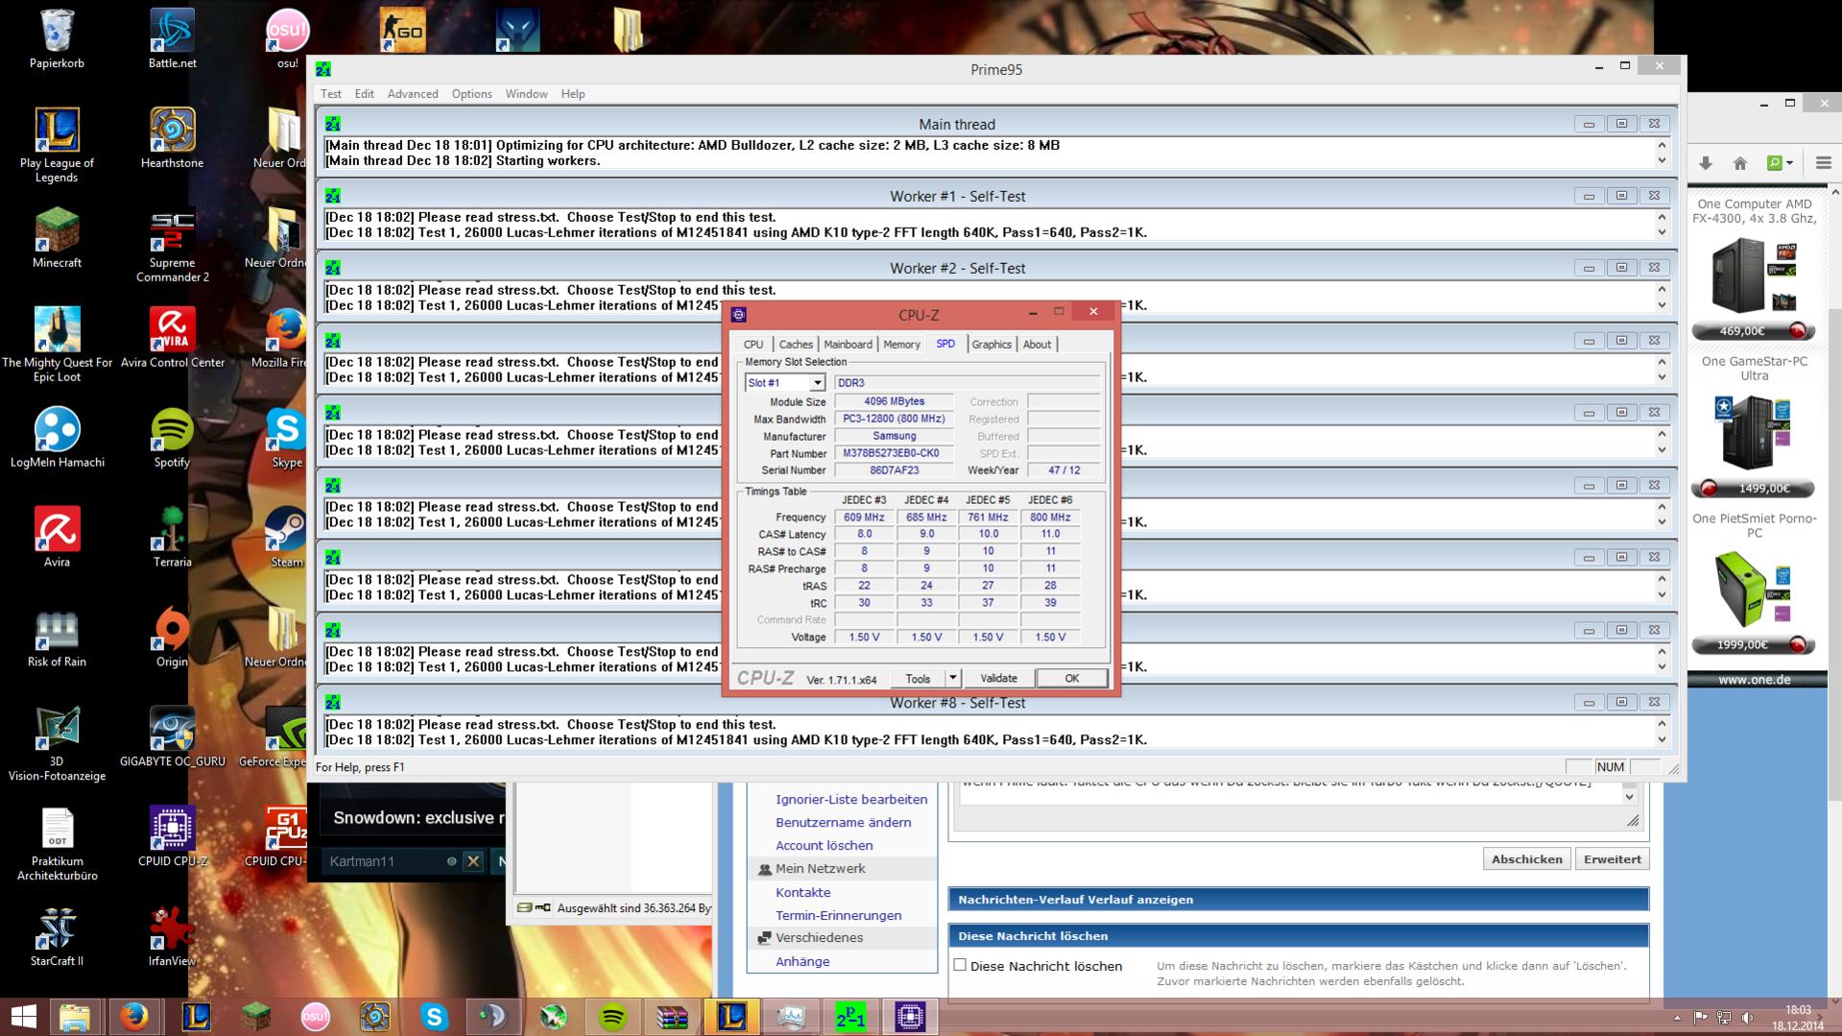Open Hearthstone desktop icon
The height and width of the screenshot is (1036, 1842).
172,137
